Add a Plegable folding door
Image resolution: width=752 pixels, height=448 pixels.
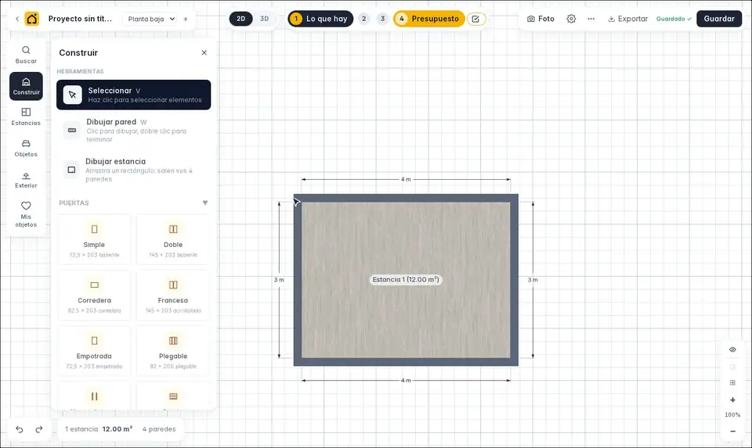pyautogui.click(x=173, y=351)
